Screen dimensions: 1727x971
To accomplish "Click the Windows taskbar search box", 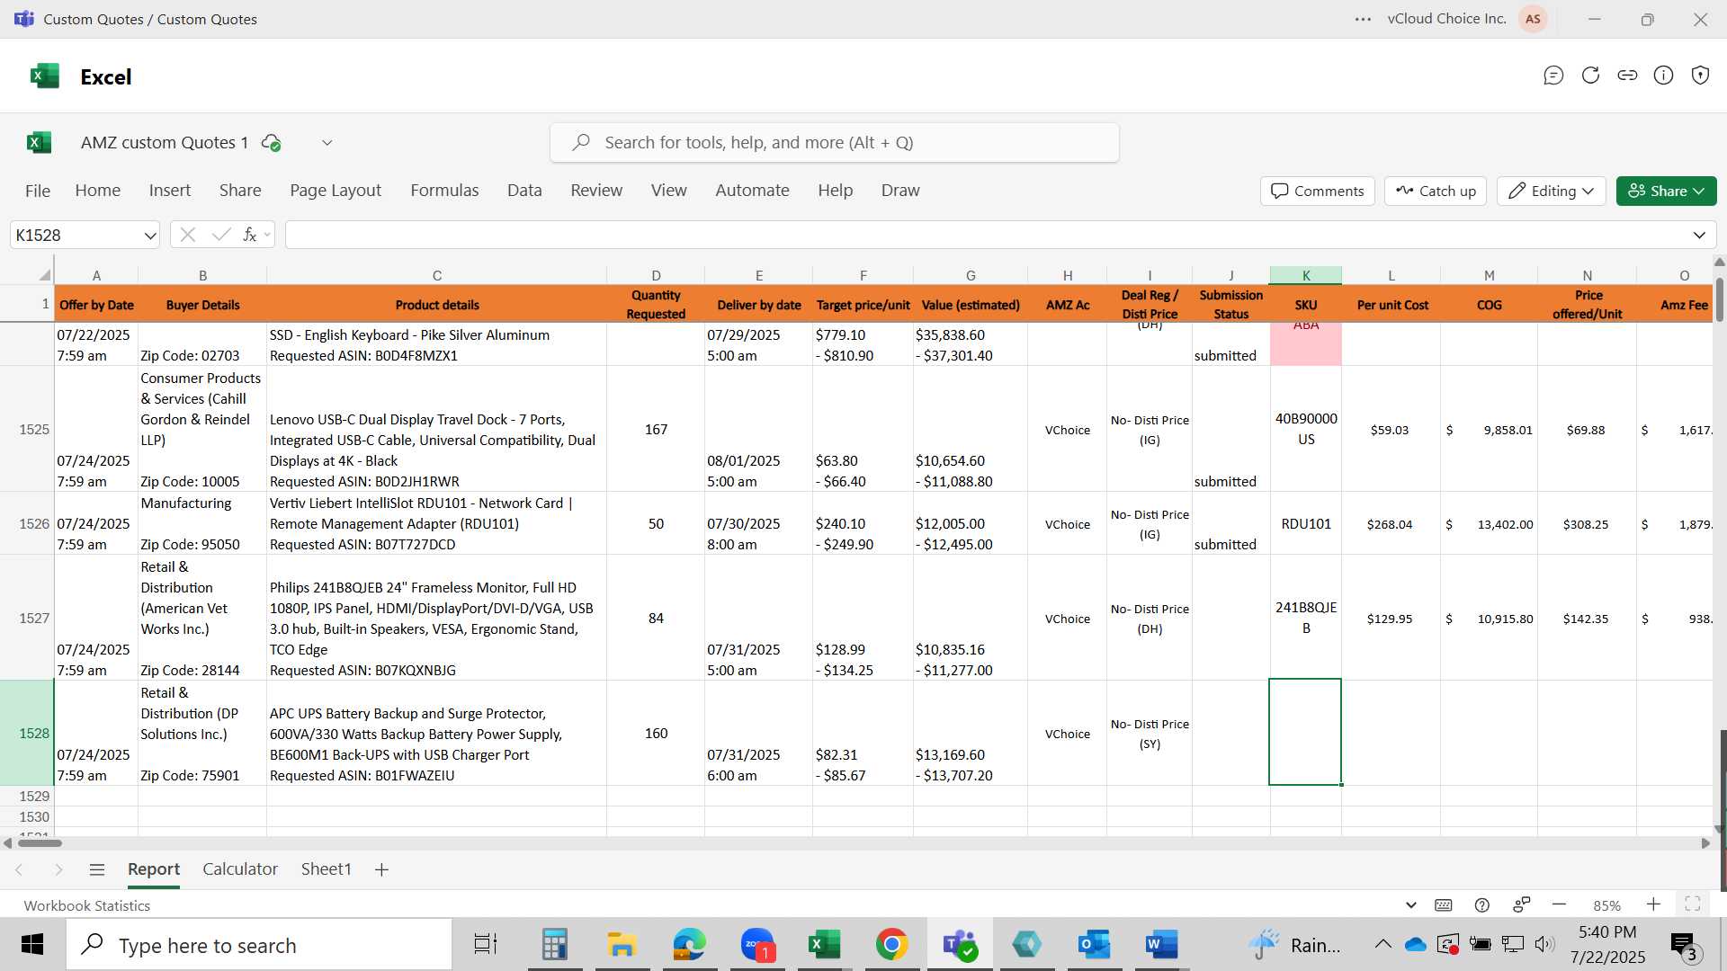I will click(259, 945).
